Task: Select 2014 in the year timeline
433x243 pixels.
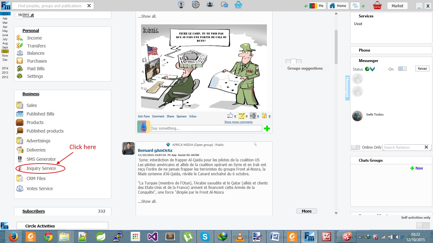Action: coord(5,68)
